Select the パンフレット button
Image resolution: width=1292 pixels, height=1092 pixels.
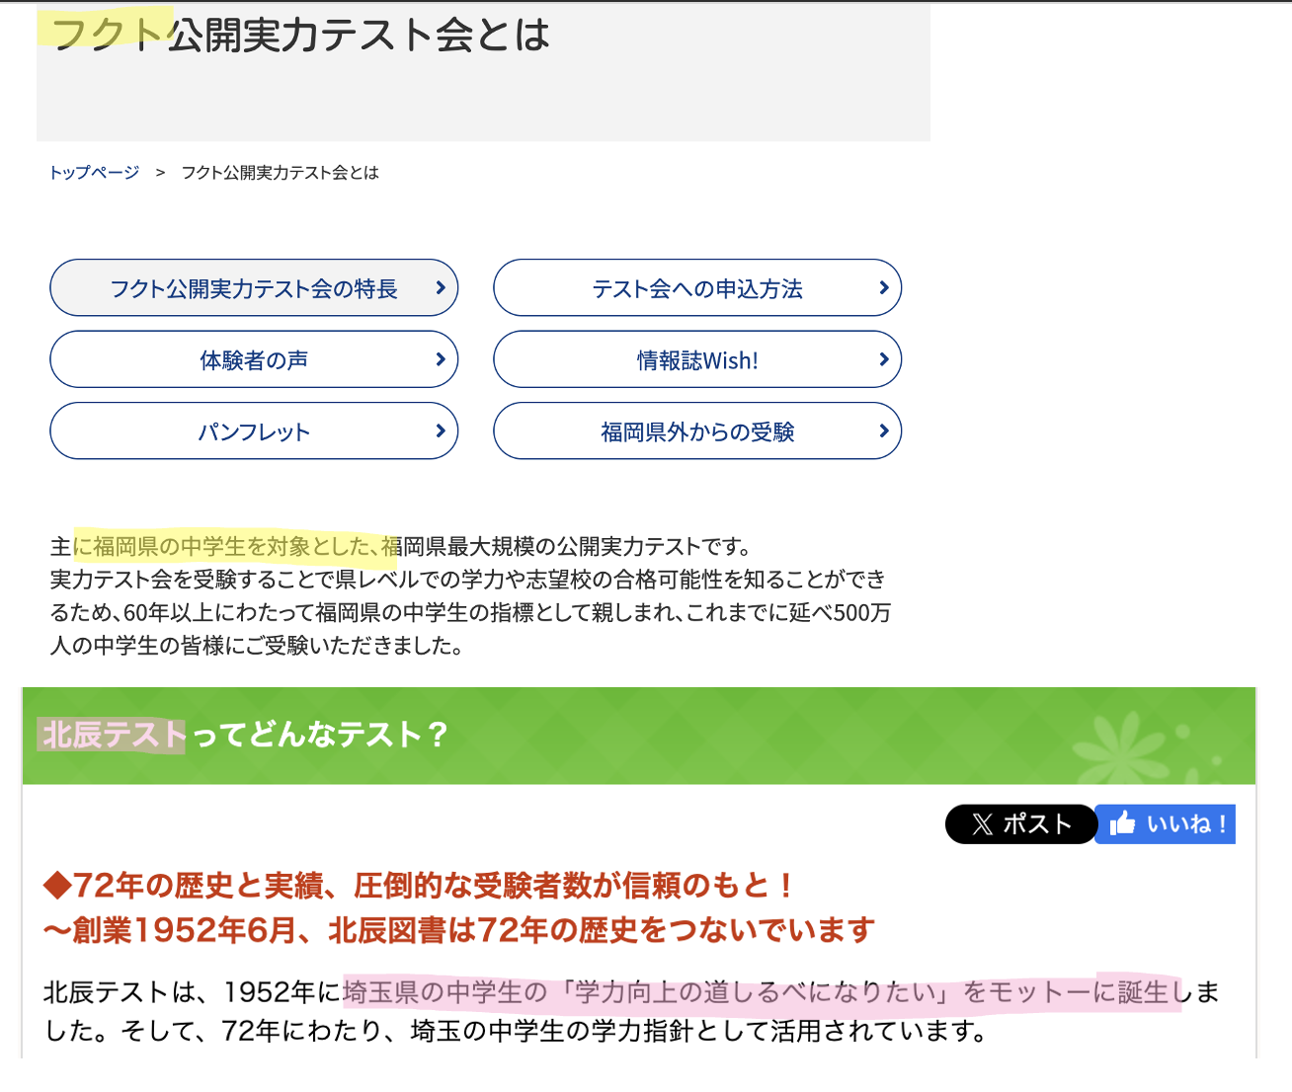coord(254,431)
